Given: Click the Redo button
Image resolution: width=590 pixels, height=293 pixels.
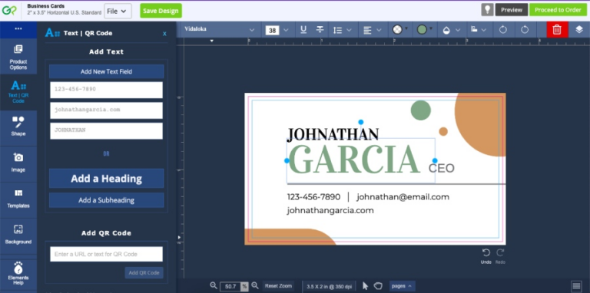Looking at the screenshot, I should [x=500, y=256].
